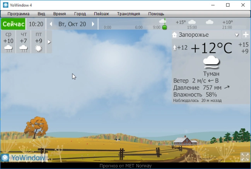Toggle fullscreen mode icon
Viewport: 251px width, 169px height.
coord(245,157)
